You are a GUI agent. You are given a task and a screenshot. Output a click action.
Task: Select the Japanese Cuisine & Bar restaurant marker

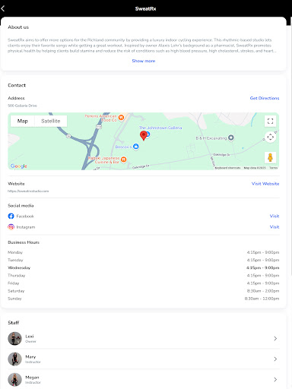(x=123, y=160)
